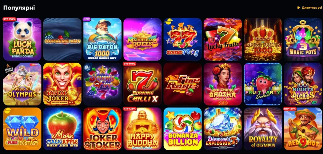
Task: Click the RTP 138% badge on Luck of Panda
Action: 9,19
